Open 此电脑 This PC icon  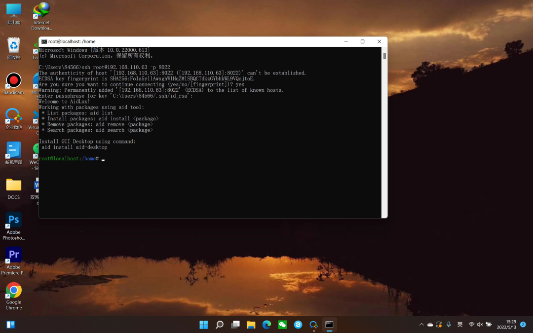pos(13,10)
